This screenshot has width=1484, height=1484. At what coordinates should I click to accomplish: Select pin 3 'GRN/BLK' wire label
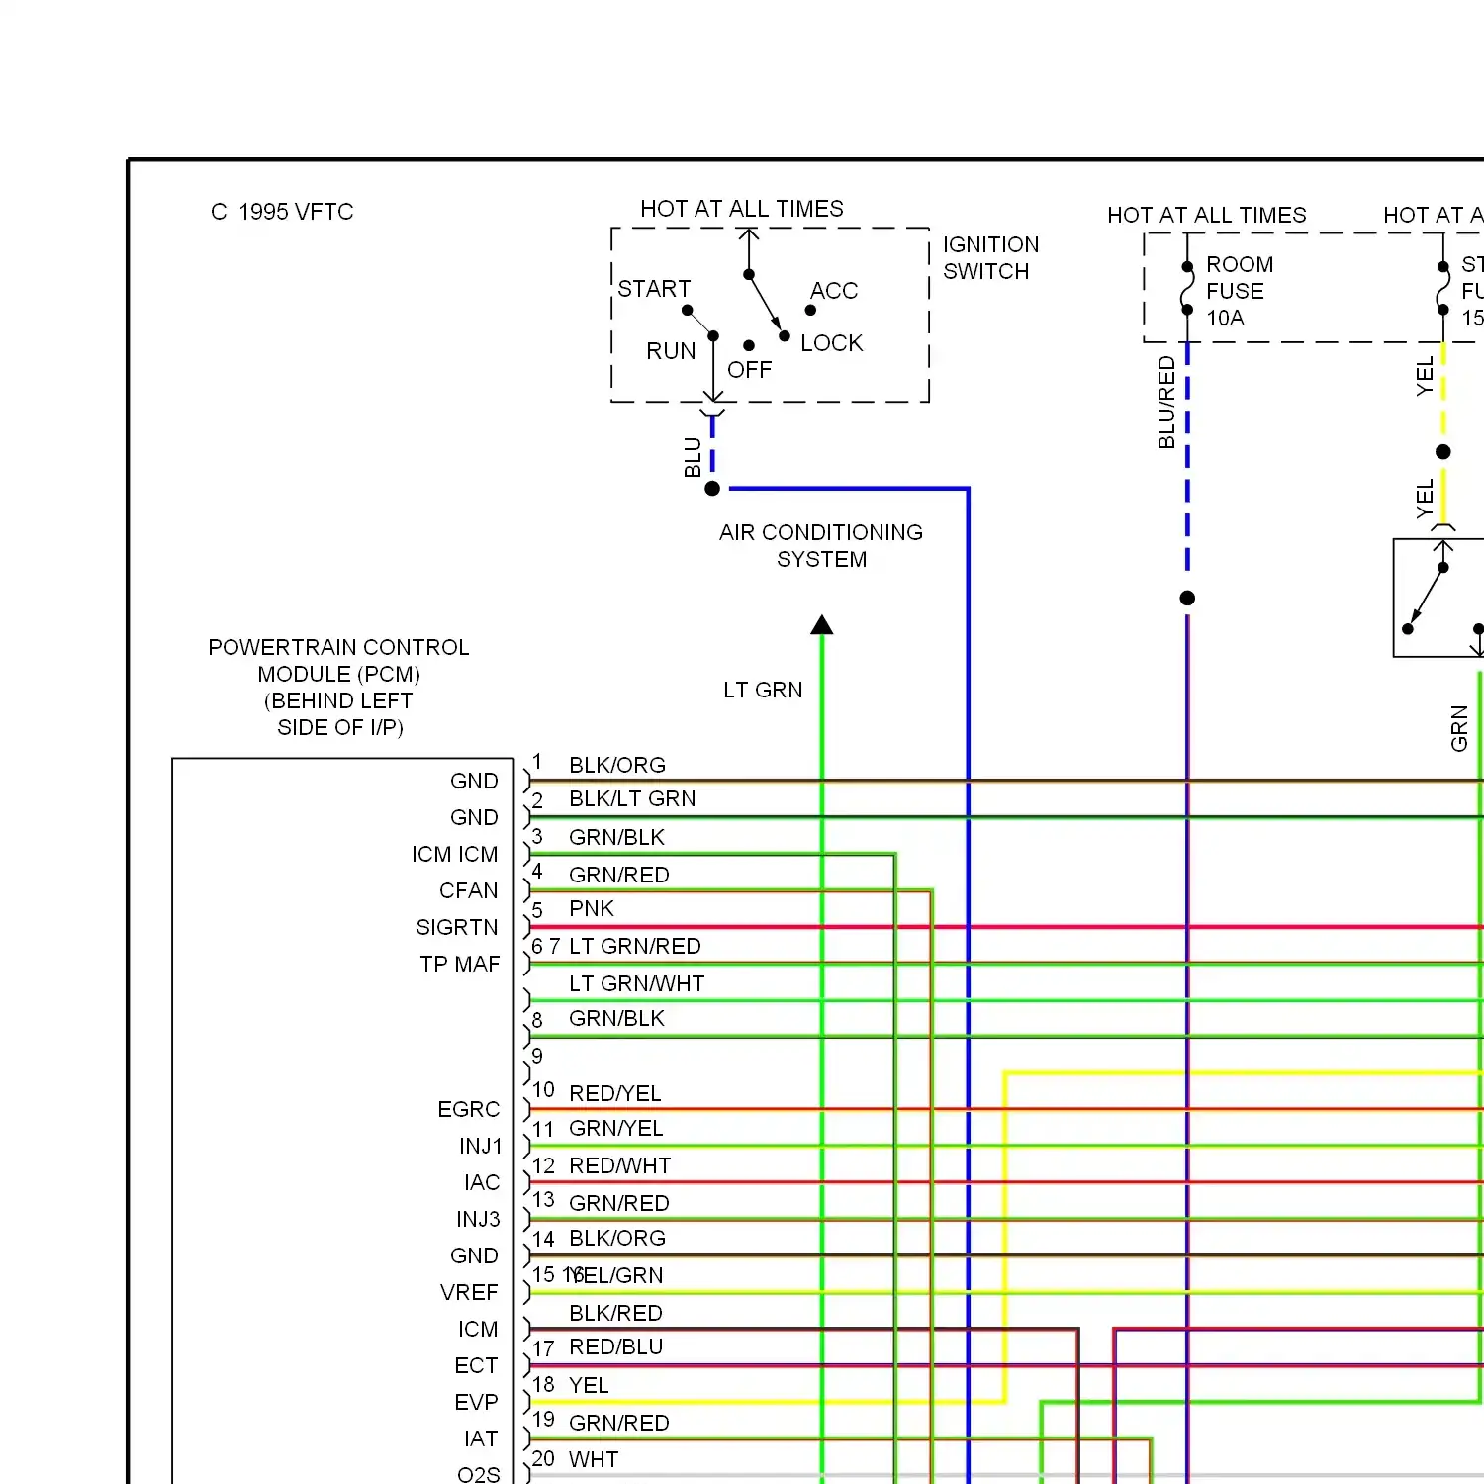click(x=616, y=838)
